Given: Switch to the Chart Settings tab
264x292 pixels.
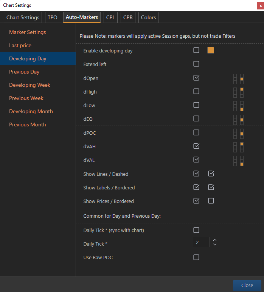Looking at the screenshot, I should (x=23, y=17).
